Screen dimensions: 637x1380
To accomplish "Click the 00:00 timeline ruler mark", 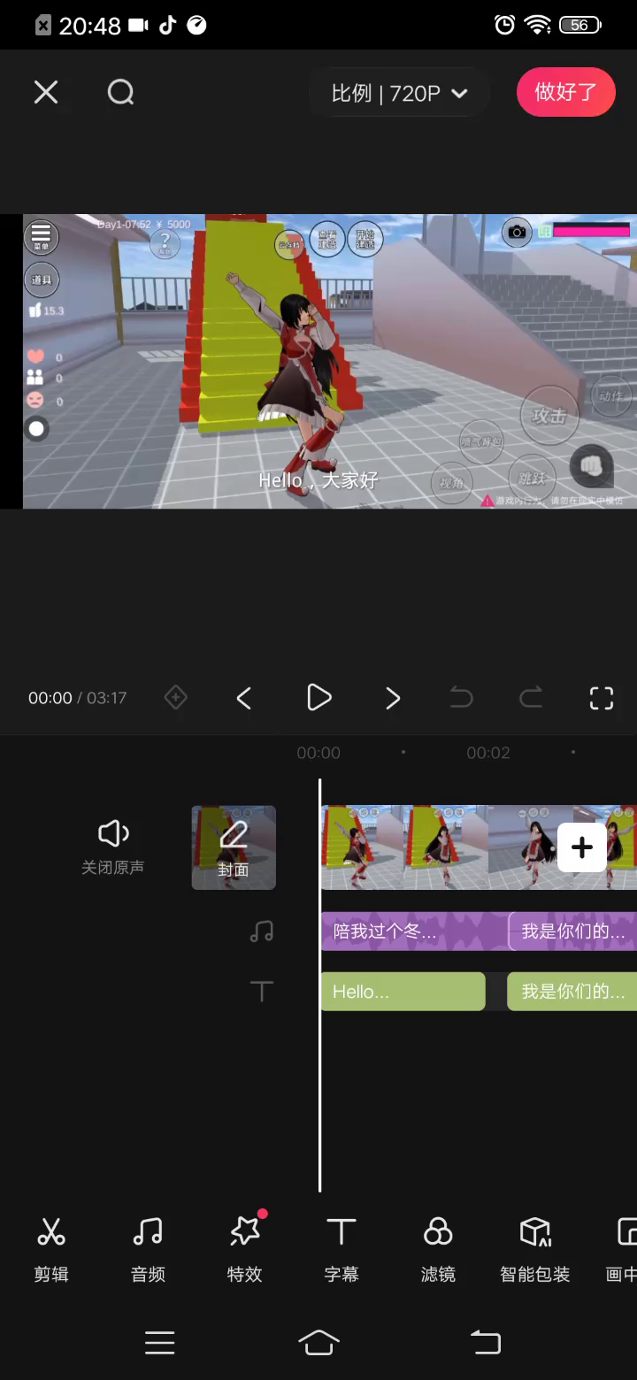I will click(318, 753).
